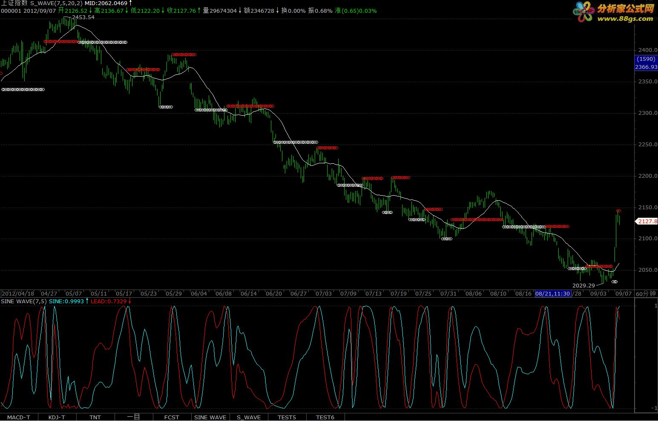Click the turnover amount 额2346728

click(x=259, y=11)
